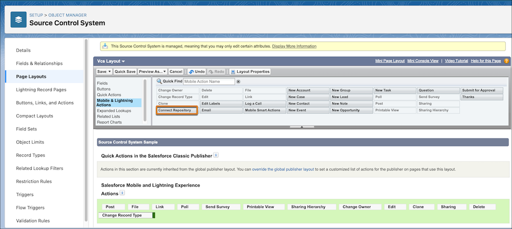Click override the global publisher layout link

pos(283,170)
